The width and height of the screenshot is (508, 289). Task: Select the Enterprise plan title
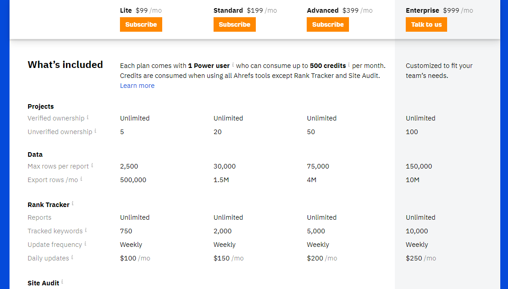point(423,10)
